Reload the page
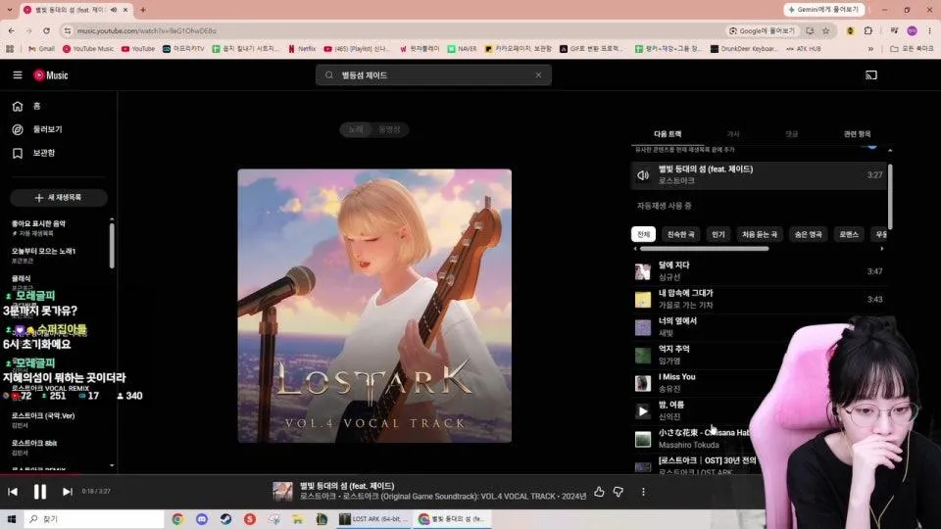The image size is (941, 529). click(46, 30)
